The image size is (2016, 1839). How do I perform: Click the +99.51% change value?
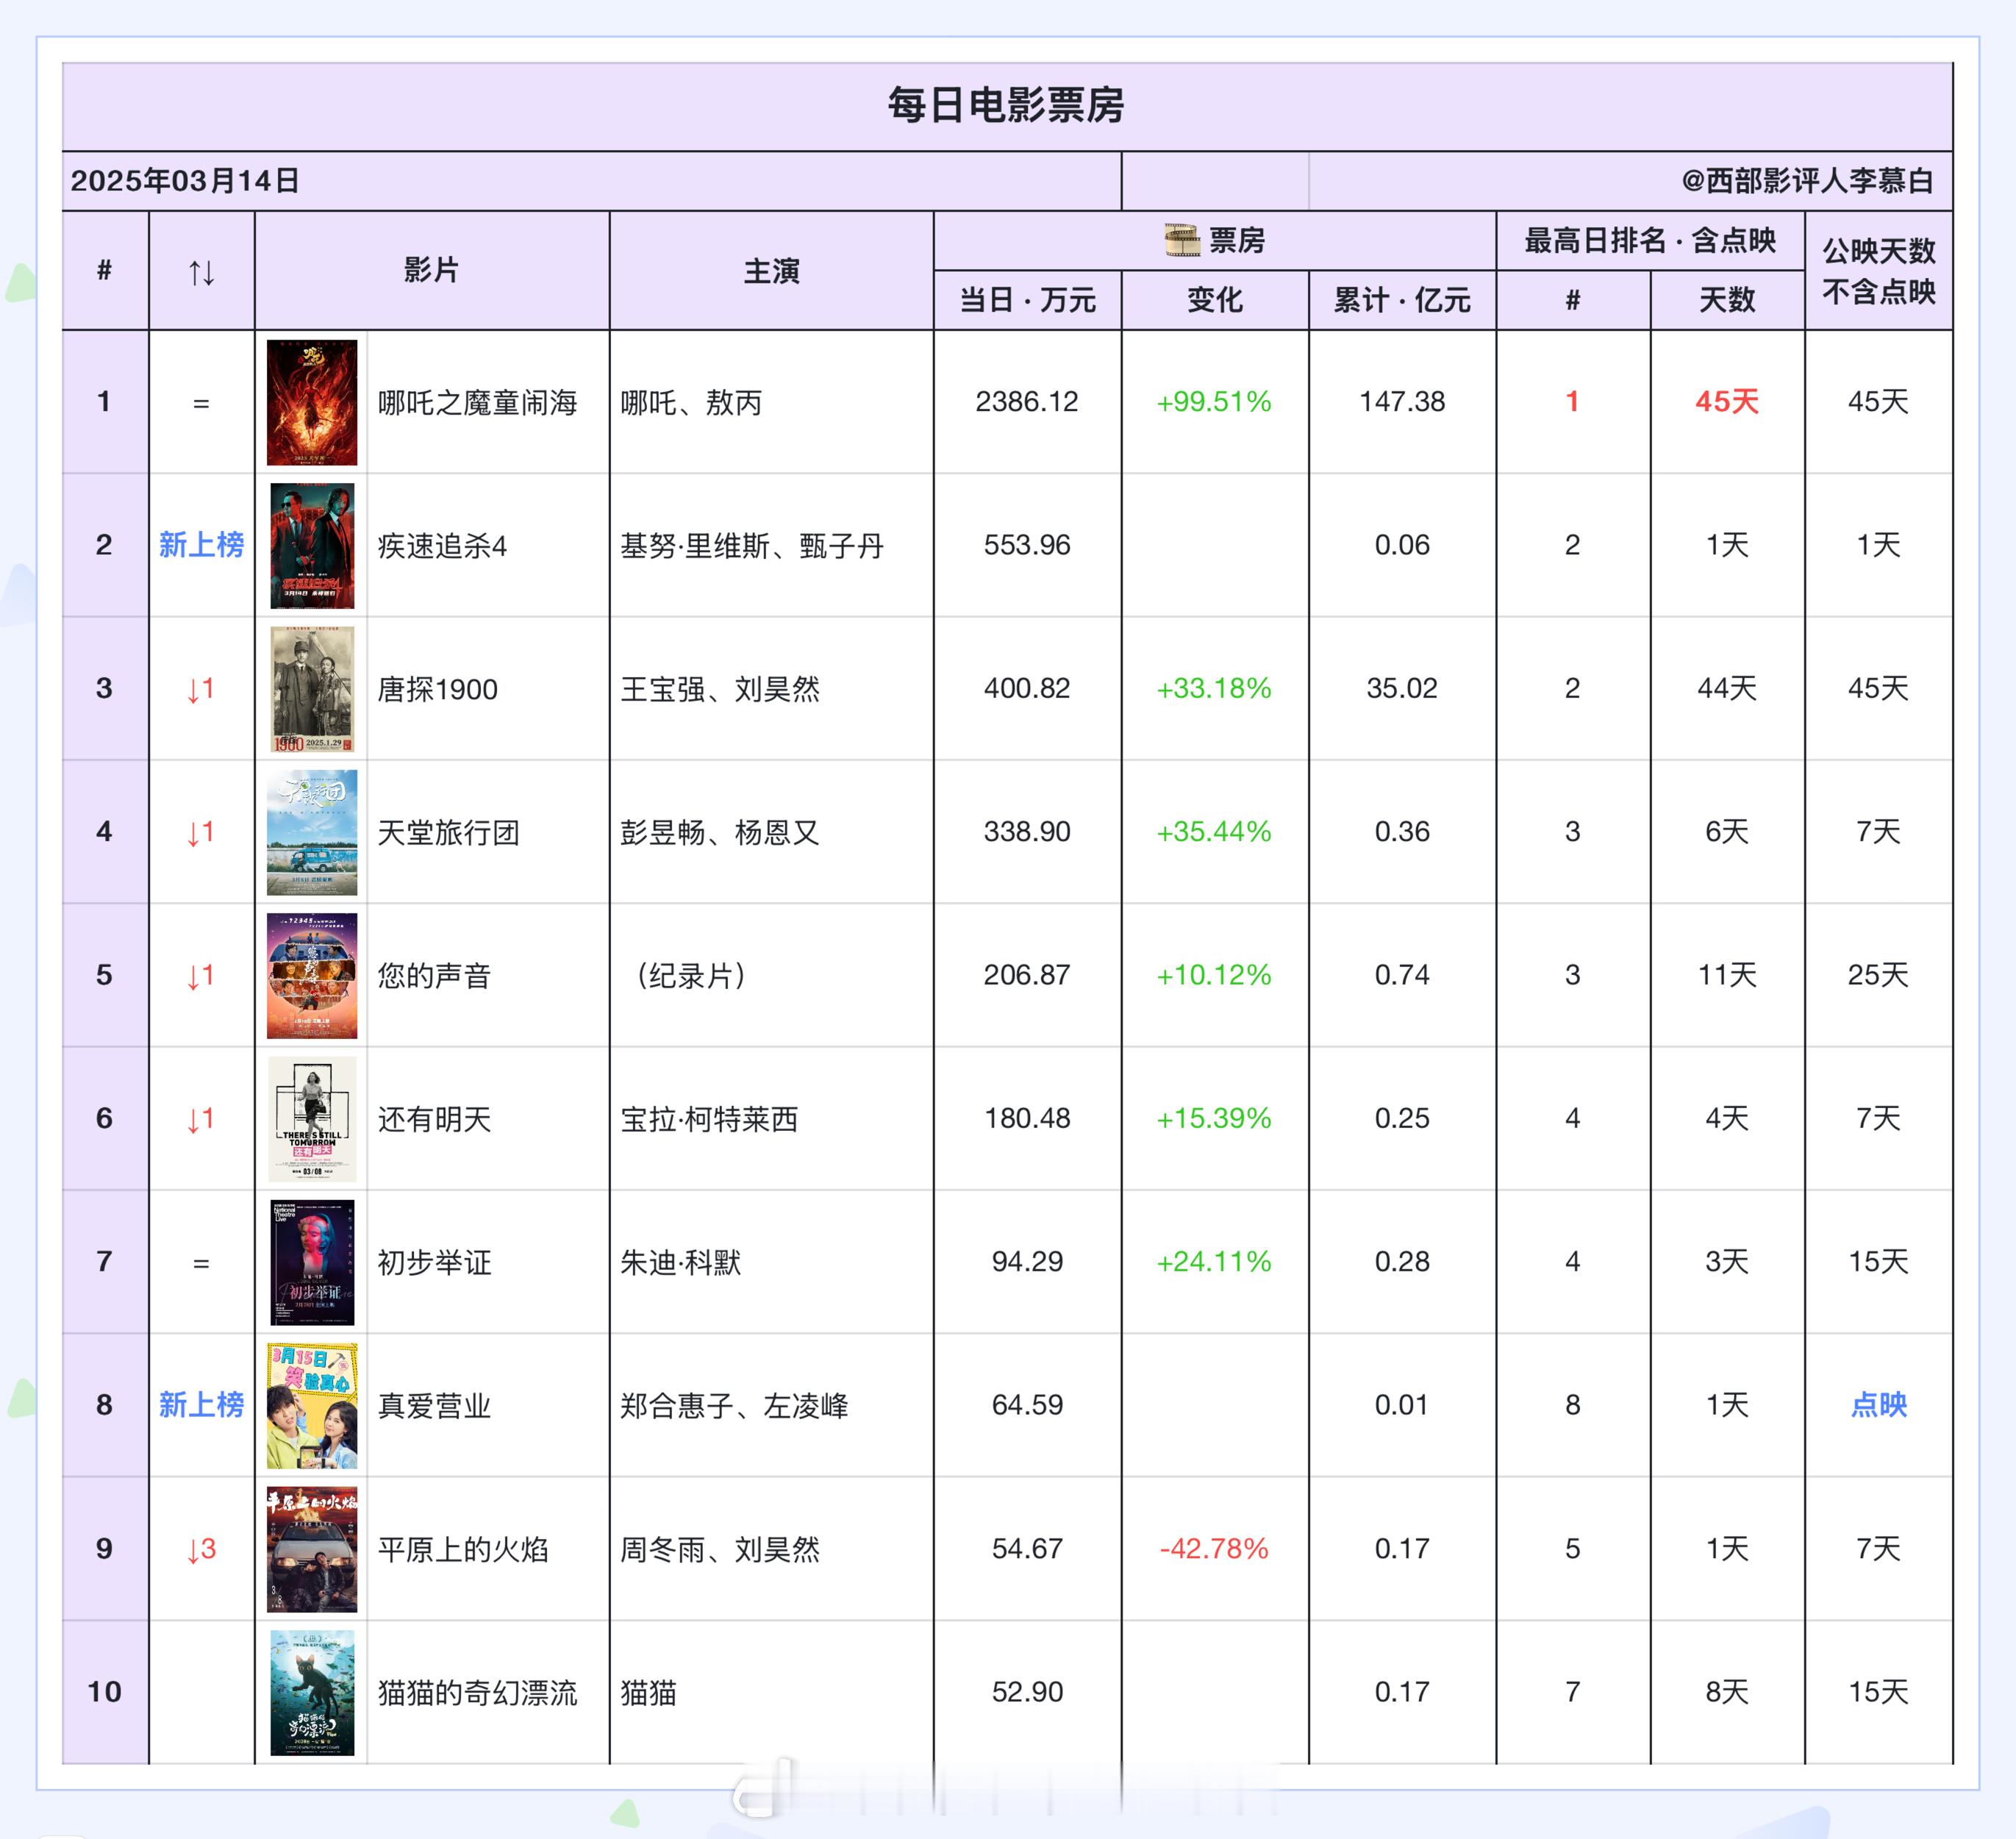pos(1214,402)
